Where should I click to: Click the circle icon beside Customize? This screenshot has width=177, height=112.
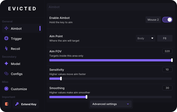[6, 89]
